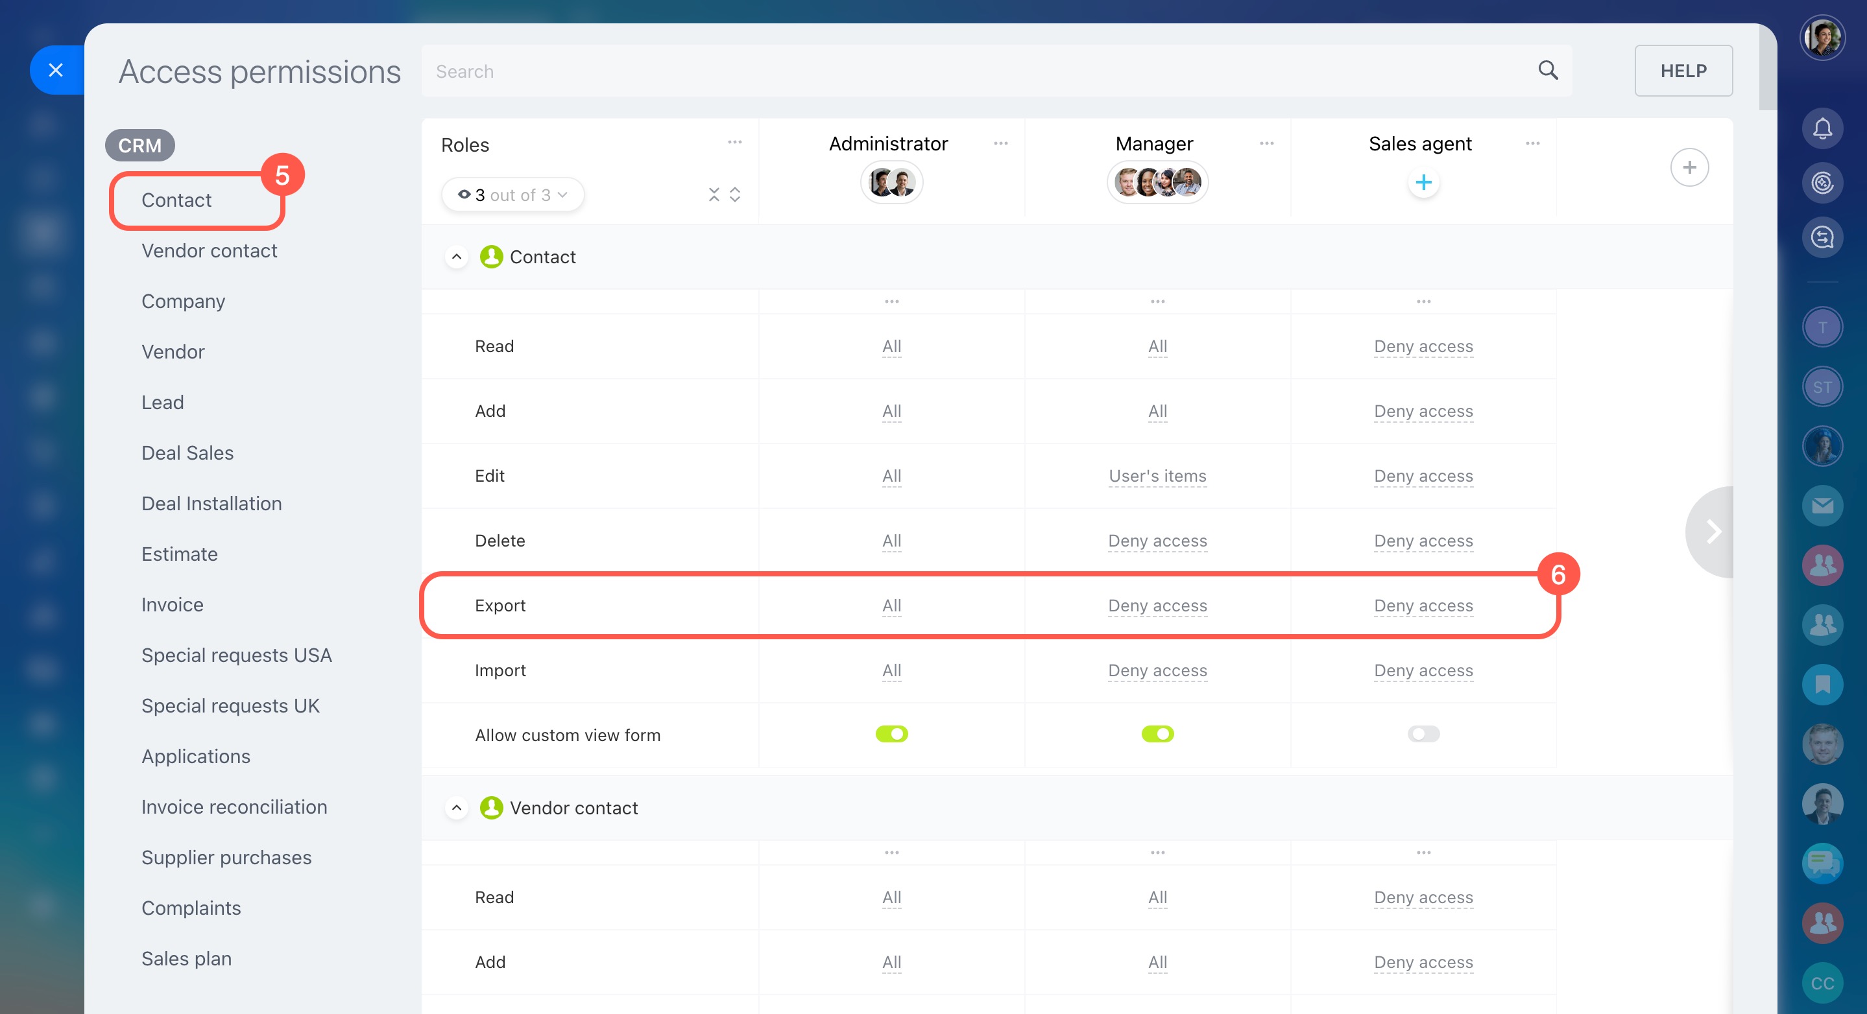Toggle Allow custom view form for Manager

coord(1157,734)
